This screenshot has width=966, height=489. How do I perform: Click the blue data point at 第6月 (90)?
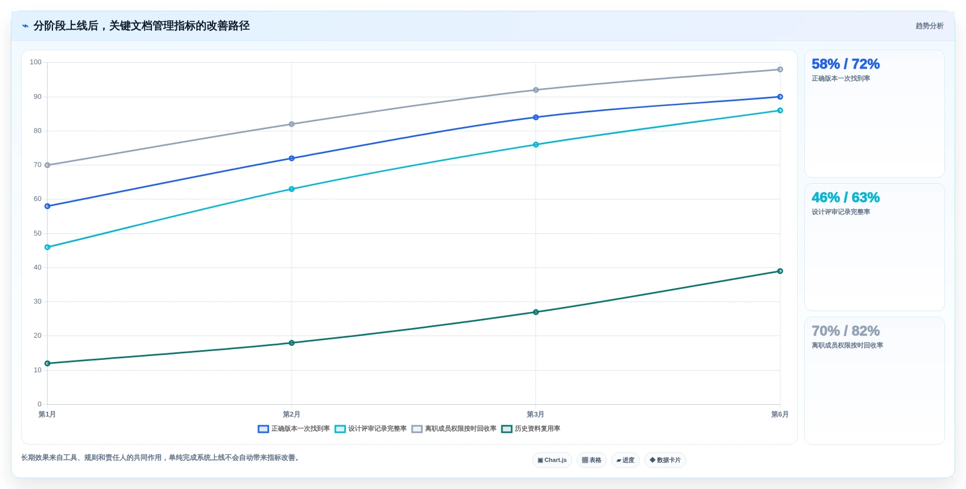780,97
